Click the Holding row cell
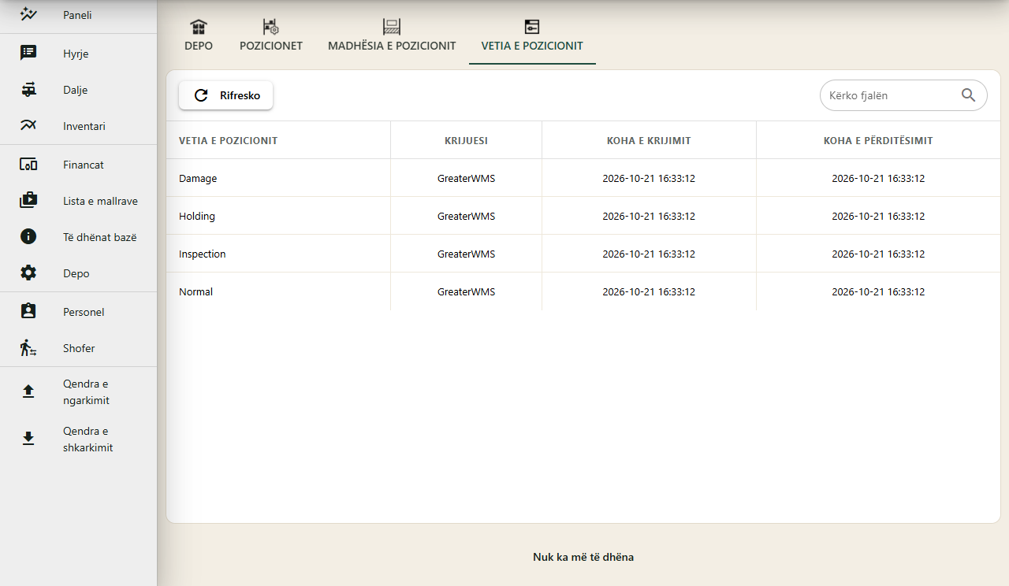This screenshot has width=1009, height=586. click(x=278, y=216)
